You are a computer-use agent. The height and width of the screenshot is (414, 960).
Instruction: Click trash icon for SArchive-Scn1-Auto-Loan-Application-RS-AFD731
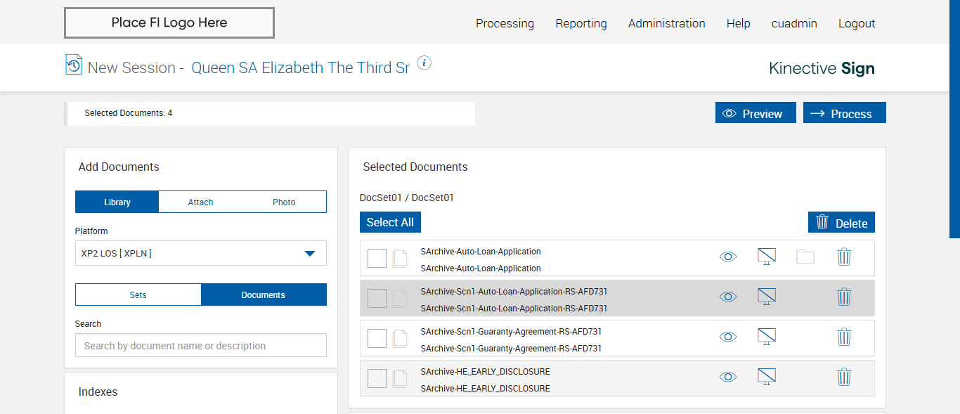click(x=844, y=297)
